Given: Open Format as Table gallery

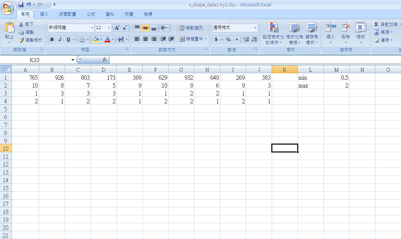Looking at the screenshot, I should (x=294, y=33).
